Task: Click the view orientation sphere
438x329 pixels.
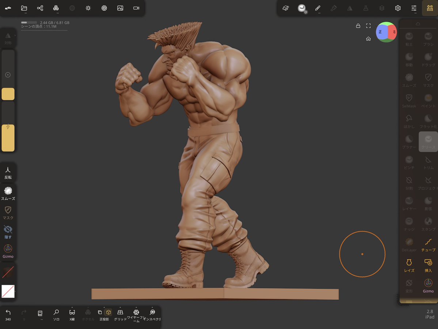Action: click(386, 32)
